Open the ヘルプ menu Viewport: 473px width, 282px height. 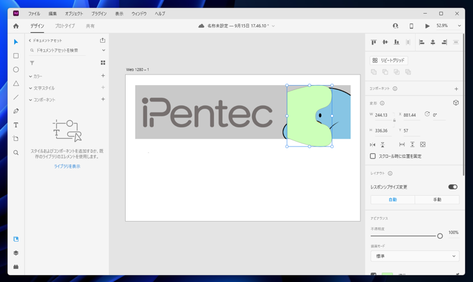tap(160, 14)
